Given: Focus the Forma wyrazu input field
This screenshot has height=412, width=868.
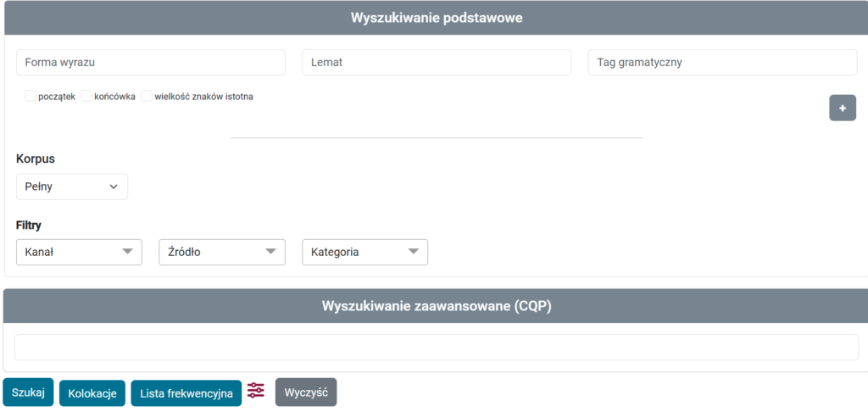Looking at the screenshot, I should point(151,63).
